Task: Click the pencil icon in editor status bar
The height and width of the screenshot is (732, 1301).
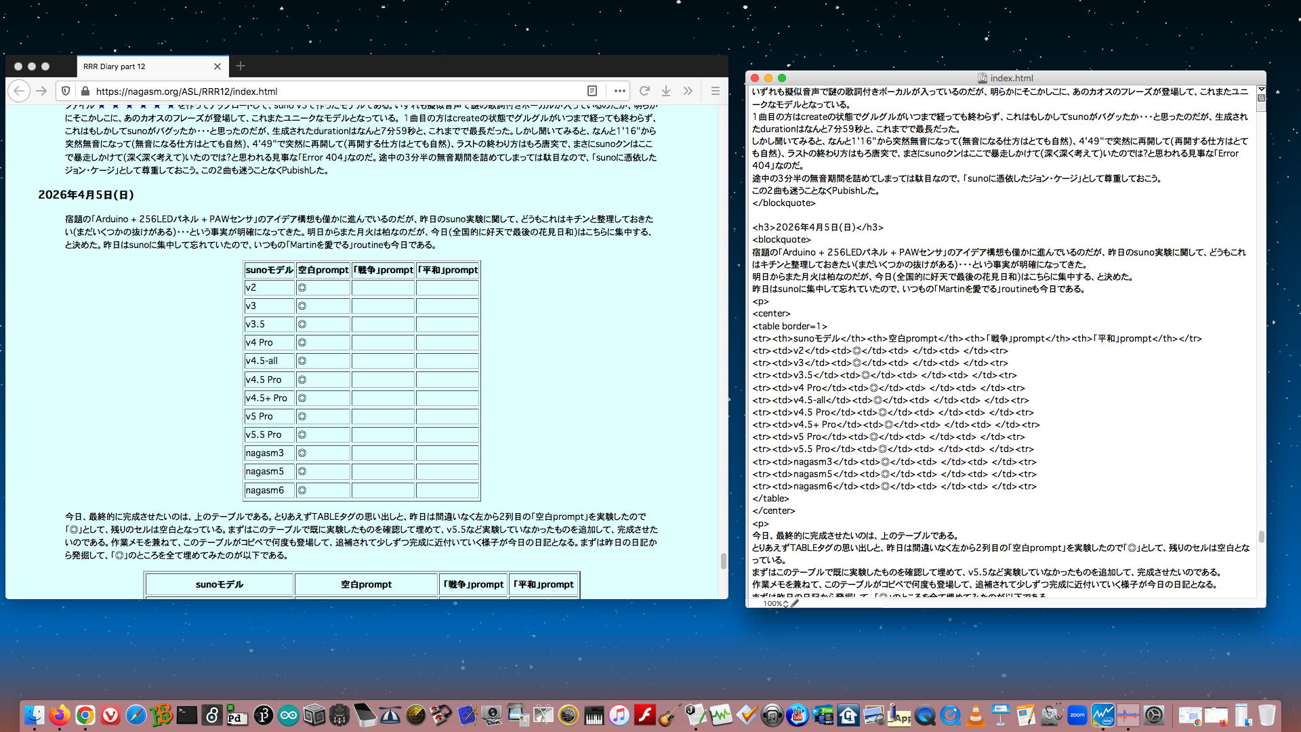Action: tap(795, 603)
